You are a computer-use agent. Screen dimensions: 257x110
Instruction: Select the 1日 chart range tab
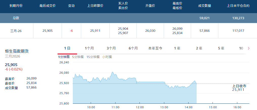[x=67, y=48]
